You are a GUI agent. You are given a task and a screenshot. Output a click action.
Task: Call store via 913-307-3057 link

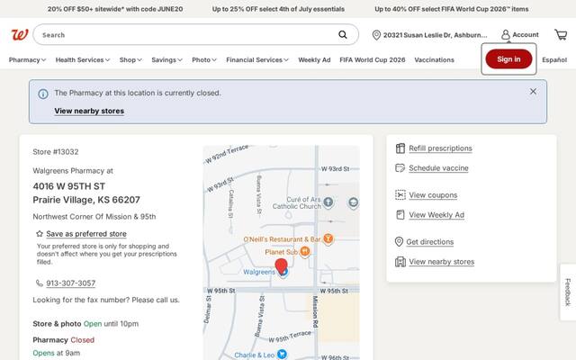(x=71, y=283)
